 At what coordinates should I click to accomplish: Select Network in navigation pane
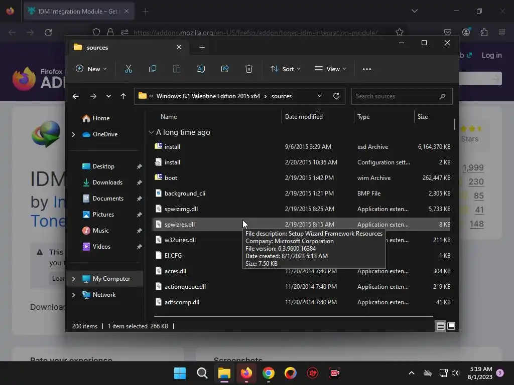[x=104, y=295]
